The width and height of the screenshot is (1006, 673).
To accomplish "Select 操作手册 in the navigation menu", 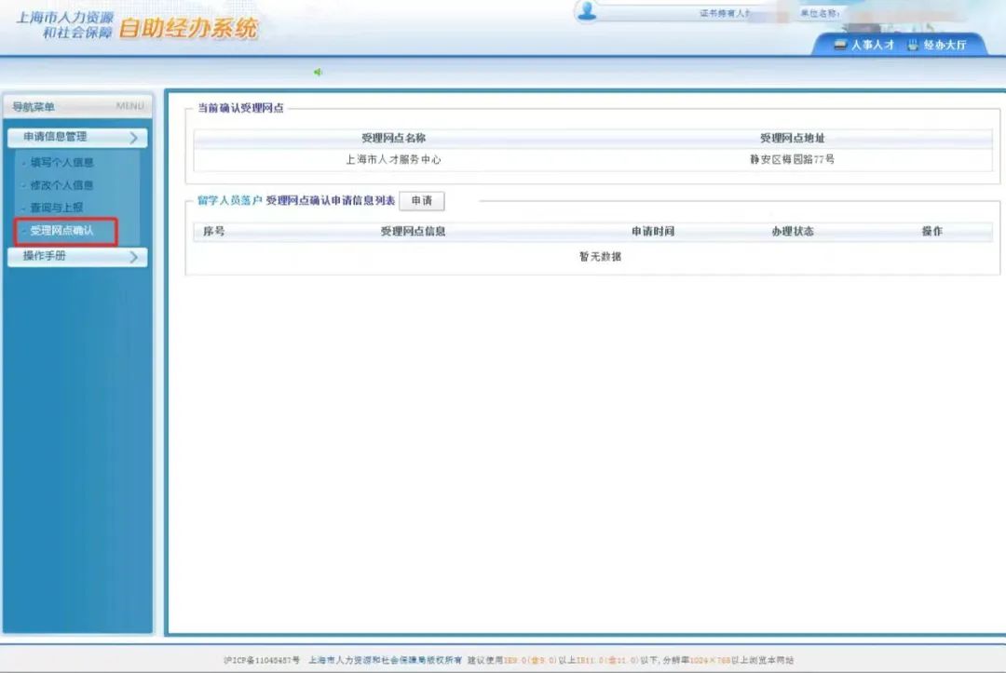I will [x=77, y=256].
